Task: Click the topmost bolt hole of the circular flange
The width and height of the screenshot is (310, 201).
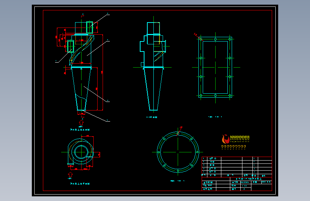Action: [178, 133]
